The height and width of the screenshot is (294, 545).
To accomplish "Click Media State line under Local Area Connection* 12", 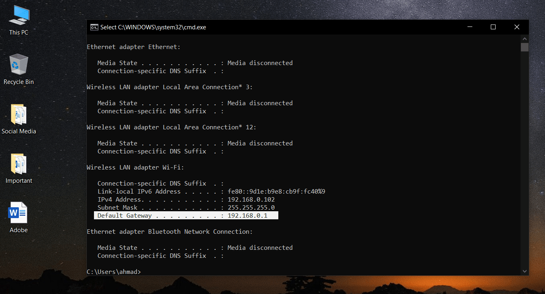I will (195, 143).
